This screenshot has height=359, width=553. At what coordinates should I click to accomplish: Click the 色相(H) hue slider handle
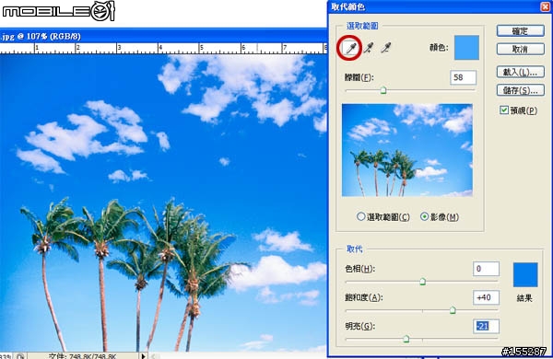point(422,282)
